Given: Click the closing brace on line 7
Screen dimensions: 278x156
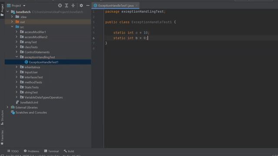Looking at the screenshot, I should pyautogui.click(x=106, y=43).
